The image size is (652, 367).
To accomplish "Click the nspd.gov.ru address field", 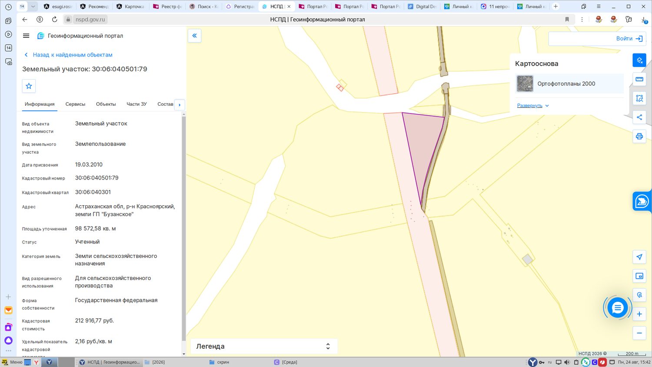I will point(90,19).
